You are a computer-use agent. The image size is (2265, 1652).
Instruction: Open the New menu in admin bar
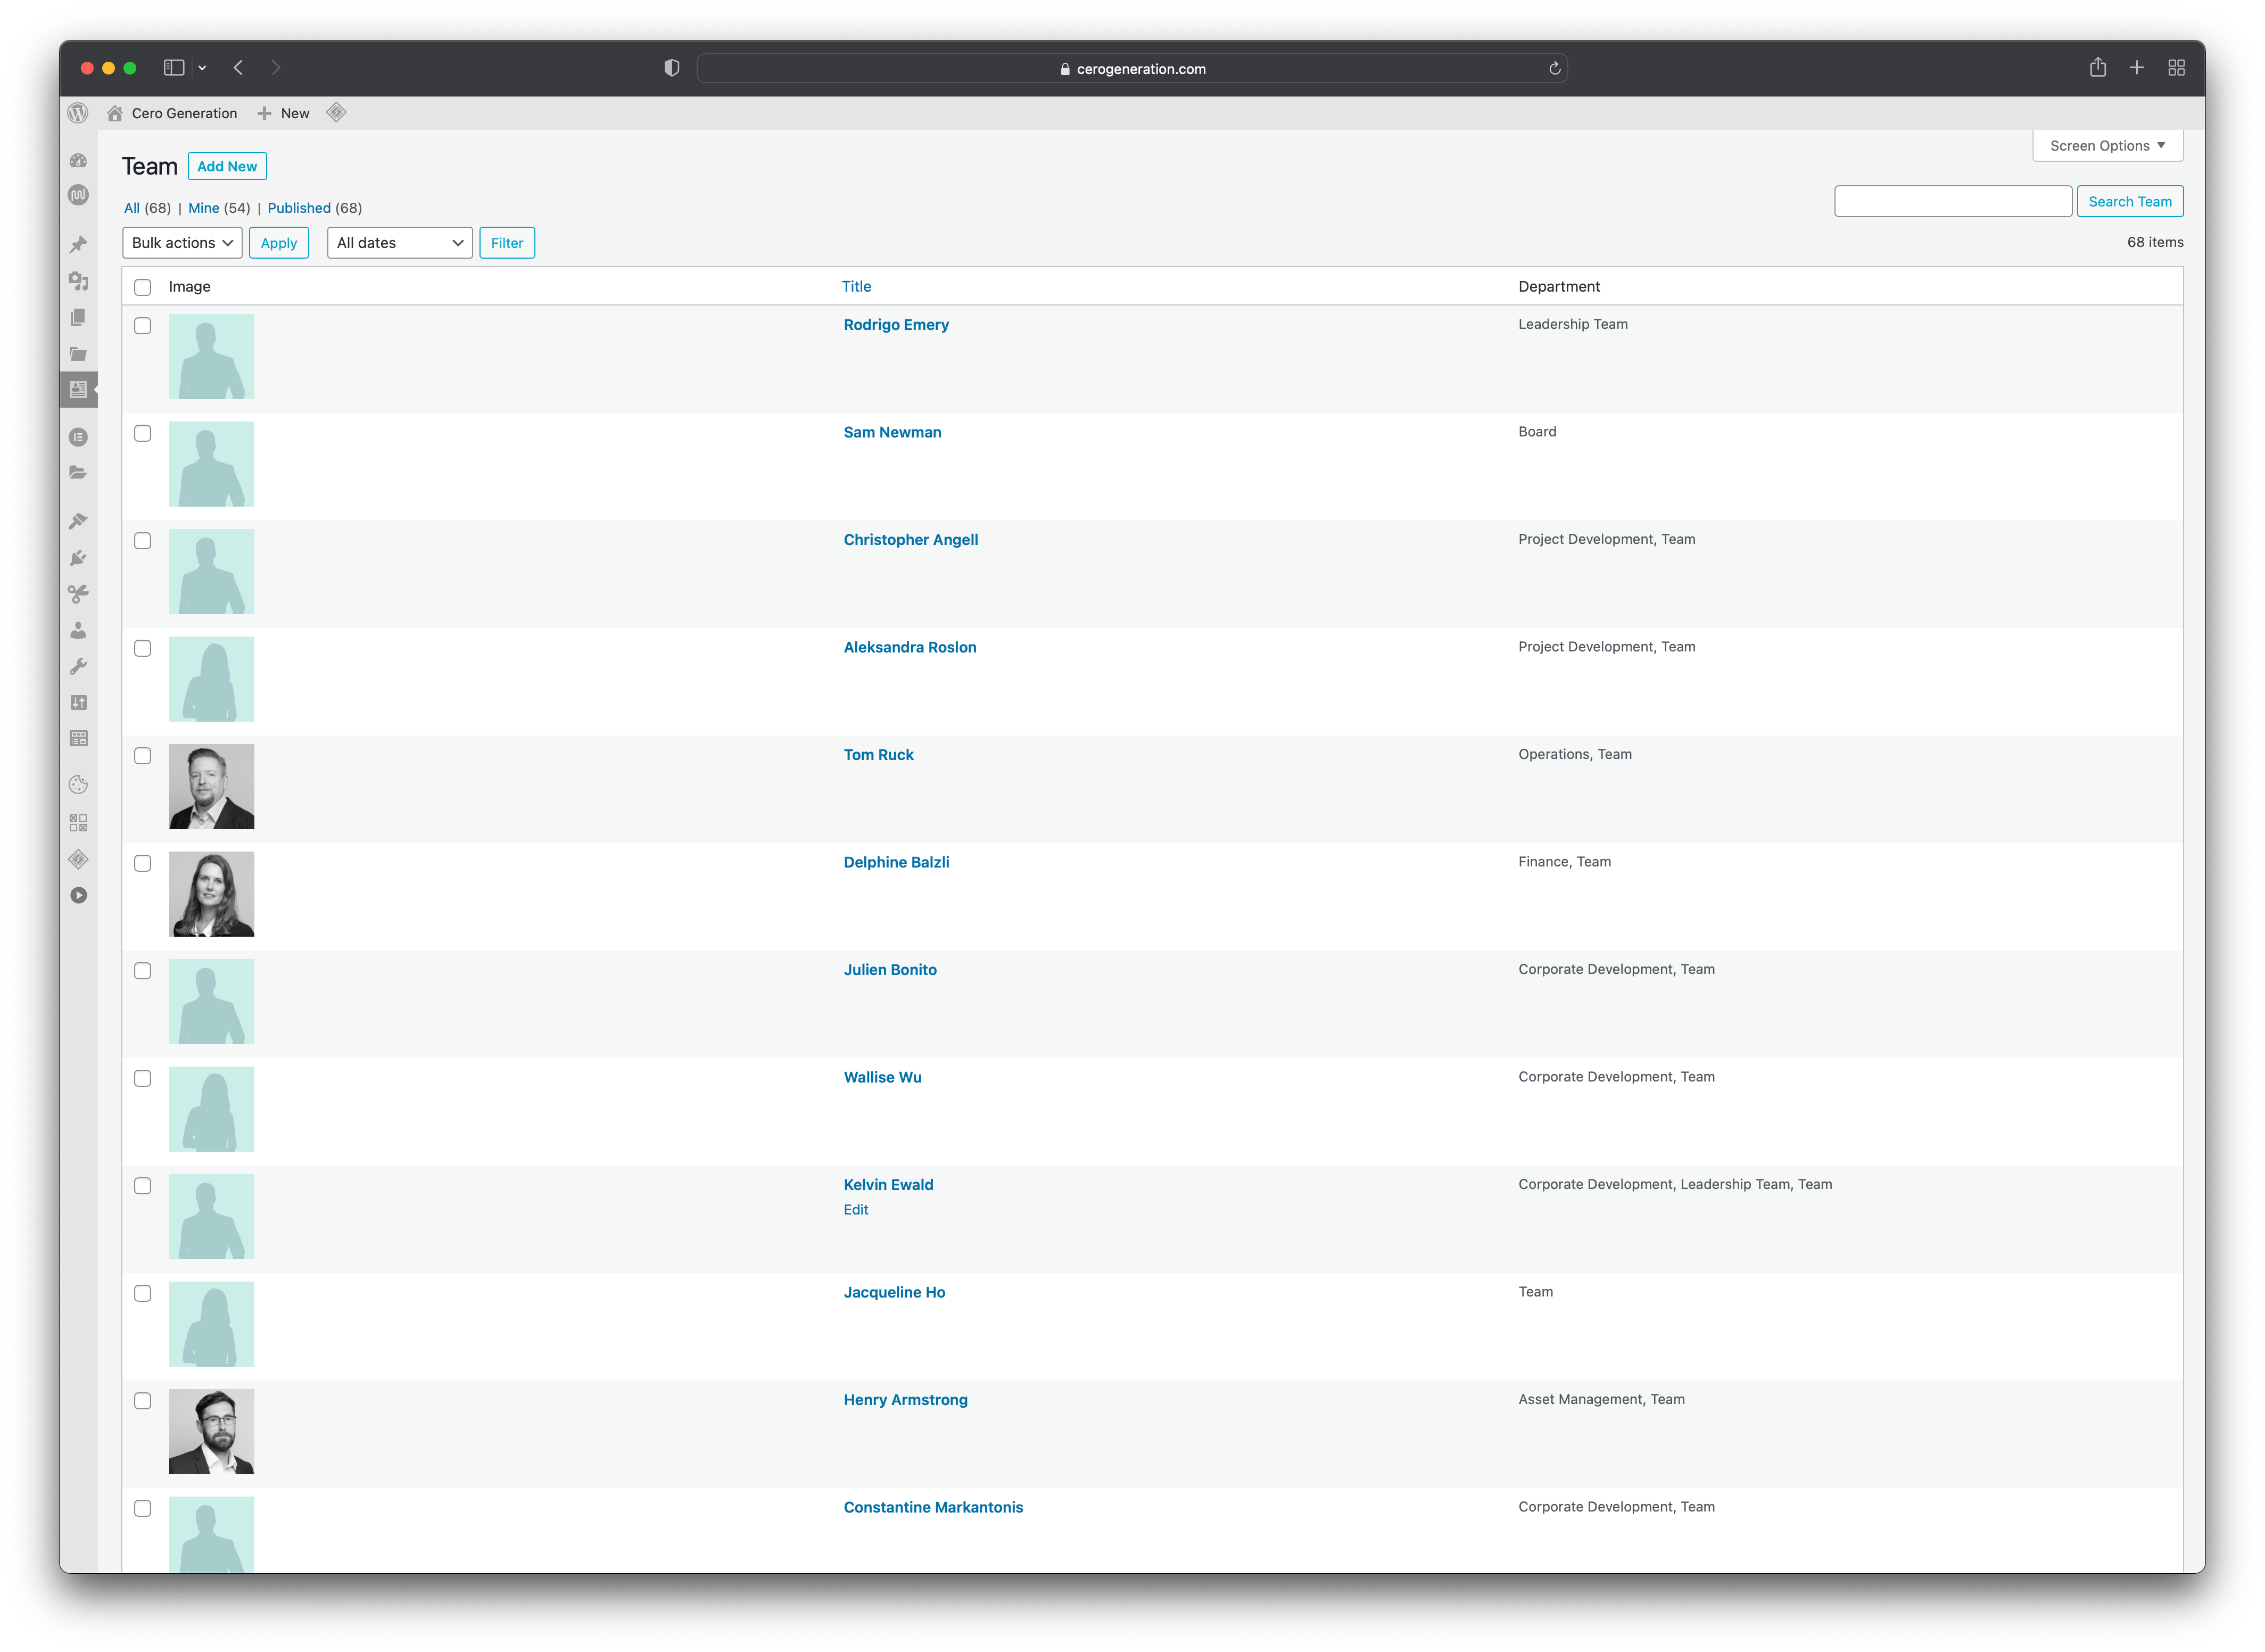click(x=284, y=113)
